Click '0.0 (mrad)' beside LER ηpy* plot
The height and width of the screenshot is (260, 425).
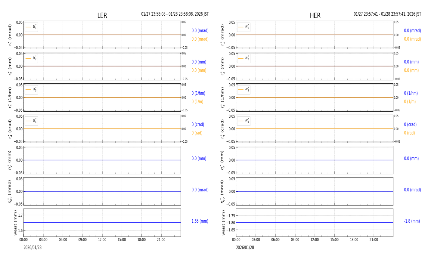point(200,190)
